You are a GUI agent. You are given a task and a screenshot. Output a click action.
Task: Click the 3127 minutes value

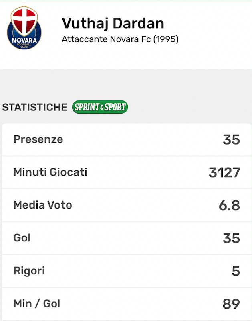[224, 173]
